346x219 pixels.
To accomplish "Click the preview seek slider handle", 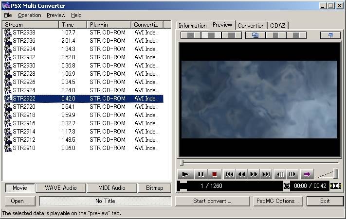I will point(182,163).
